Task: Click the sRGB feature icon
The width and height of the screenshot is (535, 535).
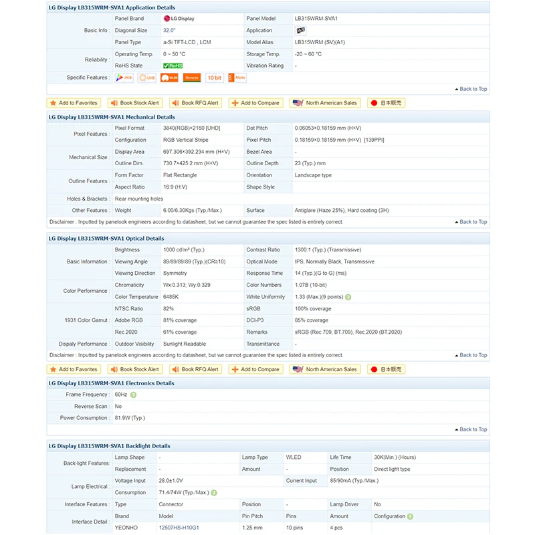Action: coord(124,78)
